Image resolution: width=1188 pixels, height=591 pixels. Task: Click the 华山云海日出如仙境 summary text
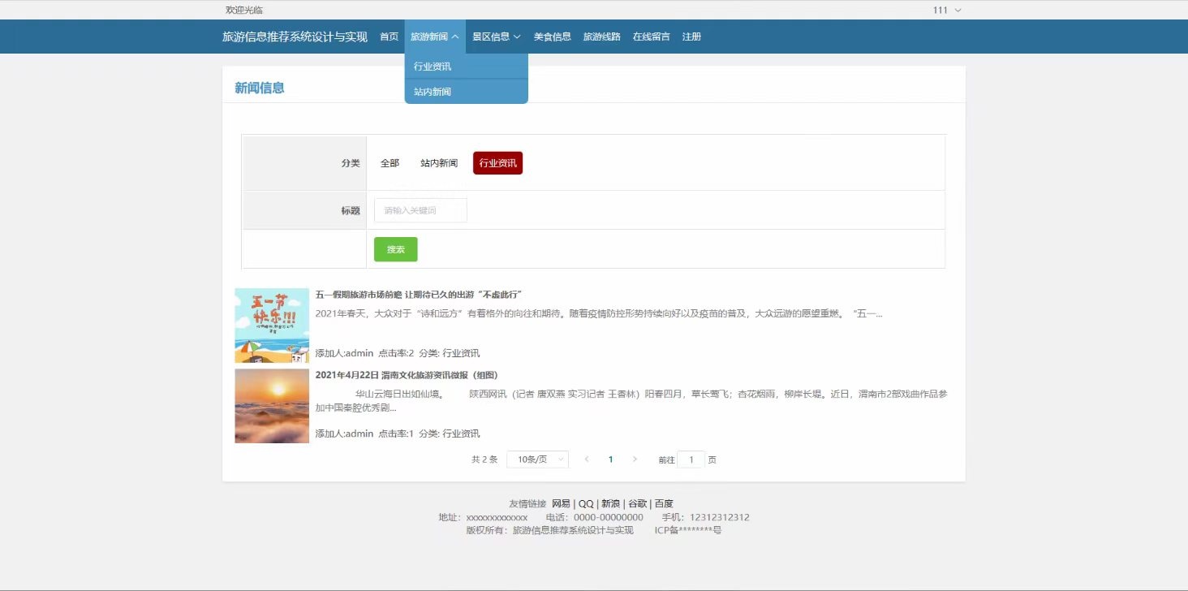pyautogui.click(x=631, y=401)
